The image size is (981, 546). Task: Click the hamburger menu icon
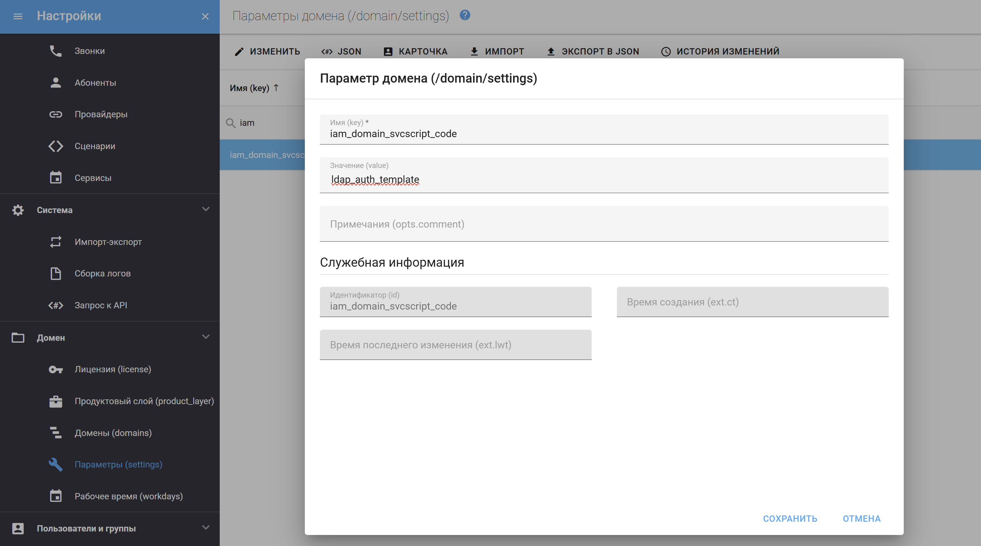pos(18,16)
